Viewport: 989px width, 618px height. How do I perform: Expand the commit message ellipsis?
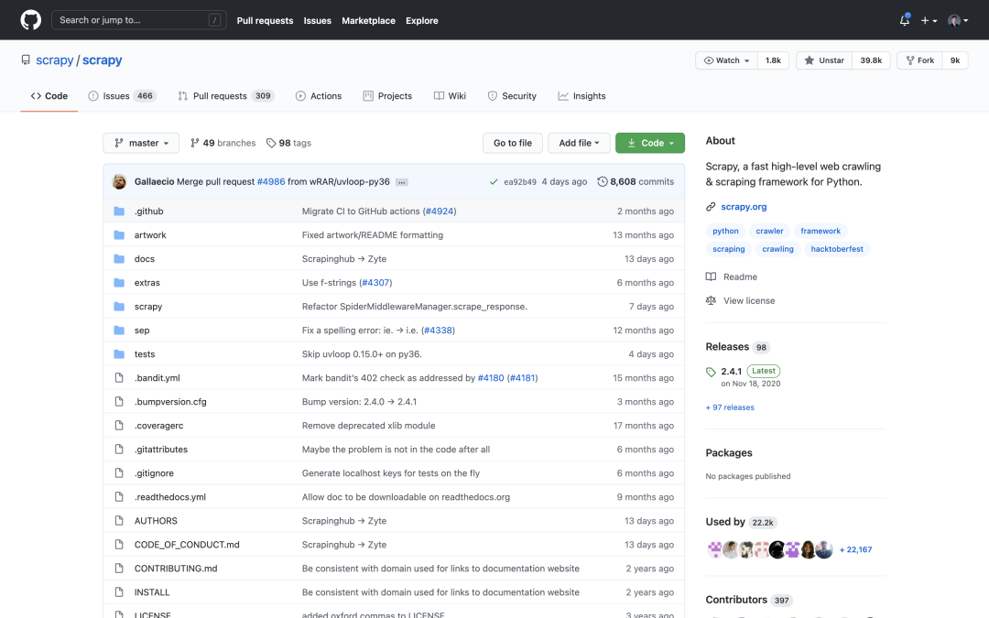click(x=402, y=182)
